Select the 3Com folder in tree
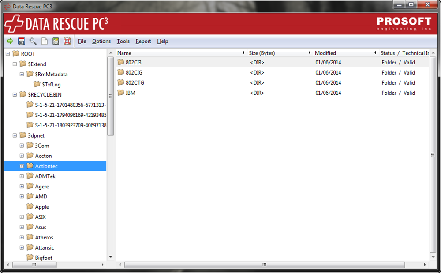The width and height of the screenshot is (441, 273). (x=38, y=146)
